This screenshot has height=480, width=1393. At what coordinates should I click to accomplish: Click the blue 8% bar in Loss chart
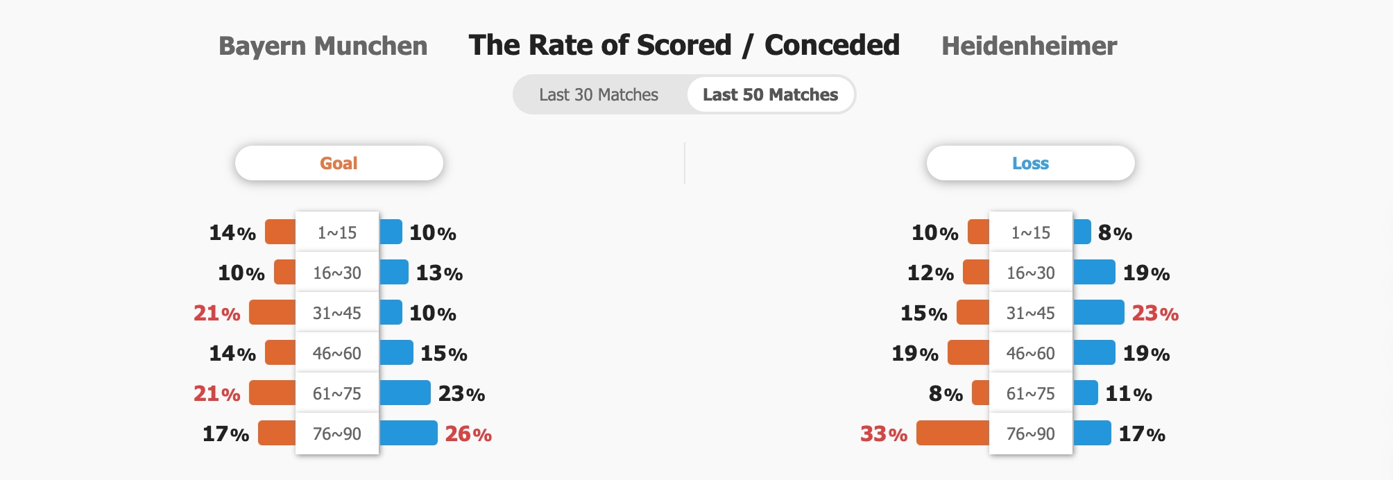click(x=1082, y=232)
